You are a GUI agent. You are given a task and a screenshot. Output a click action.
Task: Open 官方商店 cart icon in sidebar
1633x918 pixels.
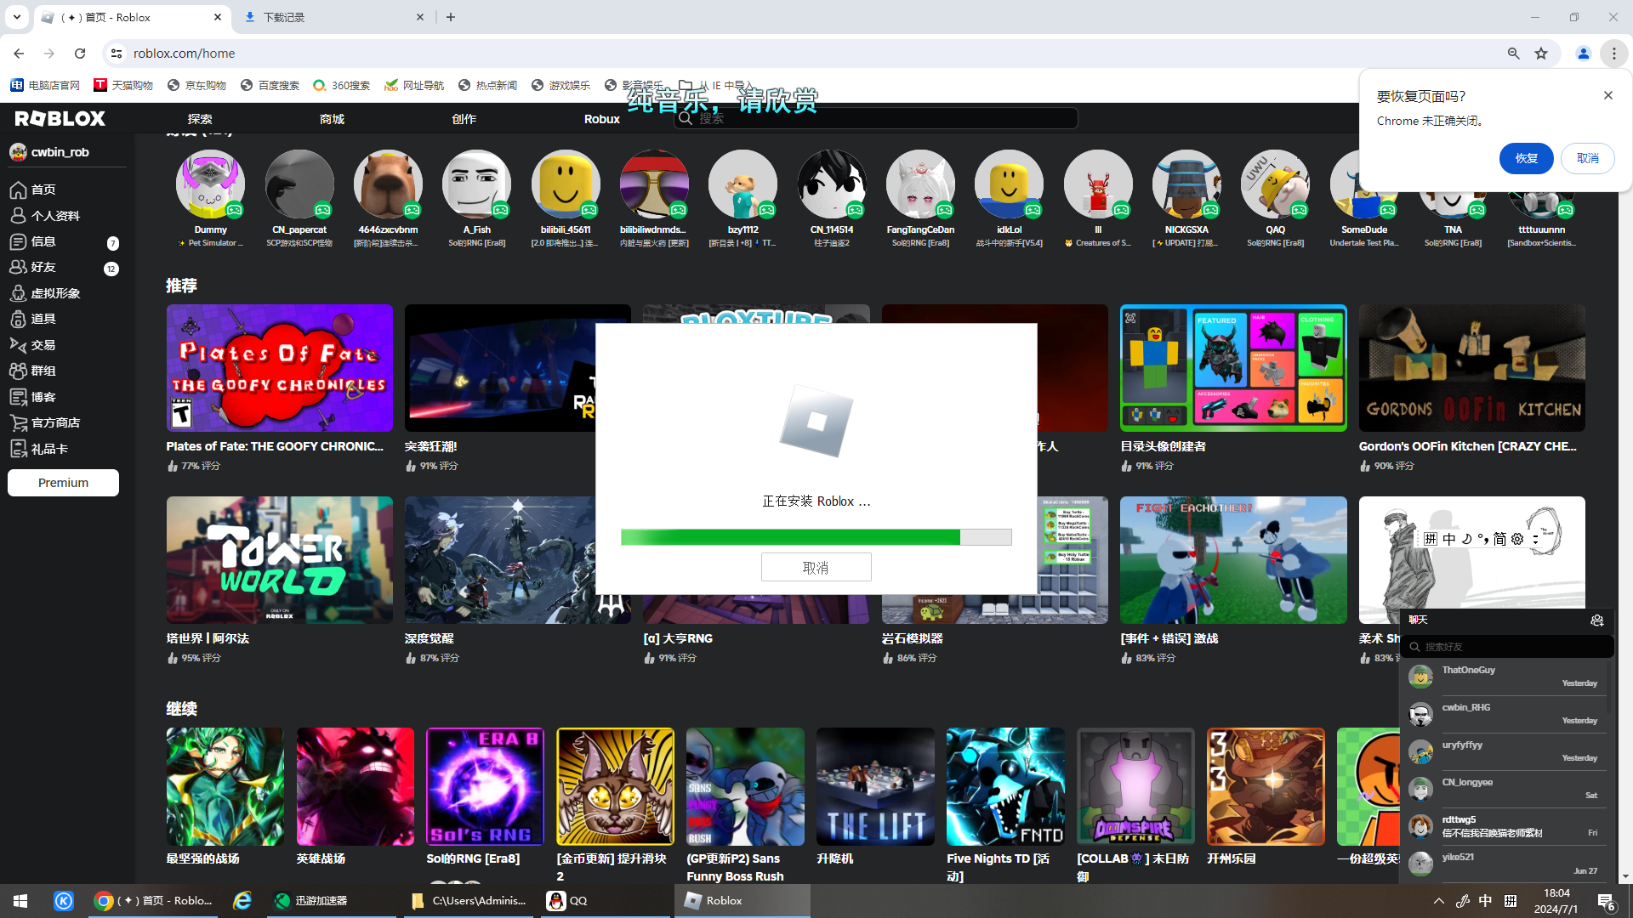(x=18, y=422)
